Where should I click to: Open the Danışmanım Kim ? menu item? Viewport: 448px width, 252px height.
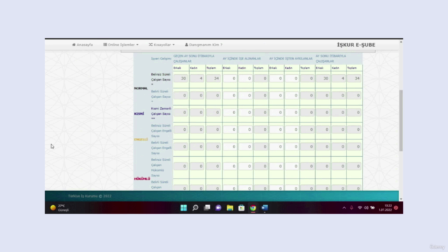click(x=204, y=45)
